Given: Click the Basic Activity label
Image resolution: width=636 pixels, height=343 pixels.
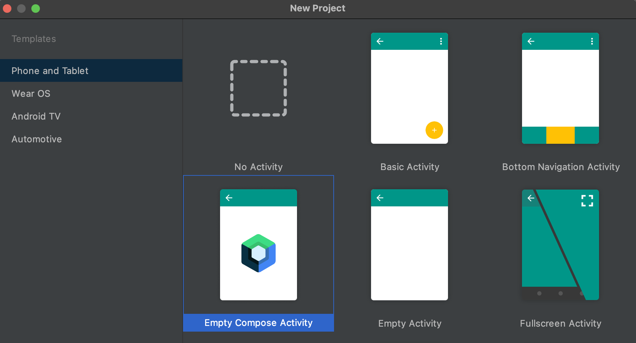Looking at the screenshot, I should tap(410, 167).
